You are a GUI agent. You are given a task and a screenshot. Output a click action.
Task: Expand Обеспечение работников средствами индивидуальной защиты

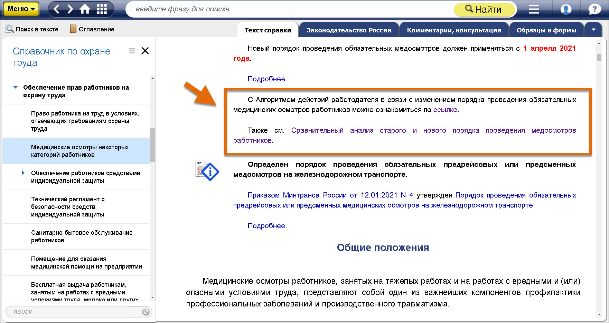pyautogui.click(x=23, y=173)
